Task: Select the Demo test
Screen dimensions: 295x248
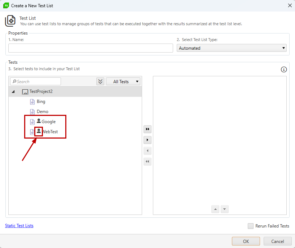Action: click(x=43, y=112)
